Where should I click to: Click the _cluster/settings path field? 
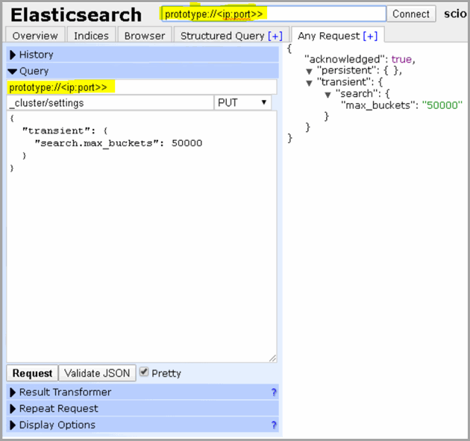tap(110, 103)
